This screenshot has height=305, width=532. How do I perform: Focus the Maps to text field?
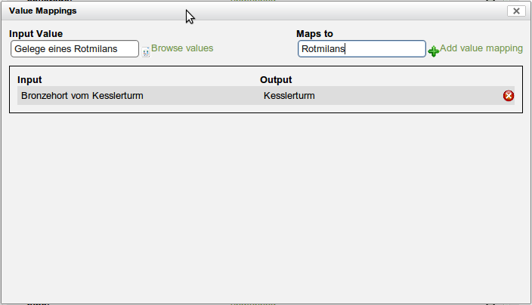[362, 49]
